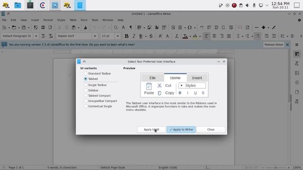Expand the paragraph style dropdown
Viewport: 303px width, 170px height.
coord(36,36)
